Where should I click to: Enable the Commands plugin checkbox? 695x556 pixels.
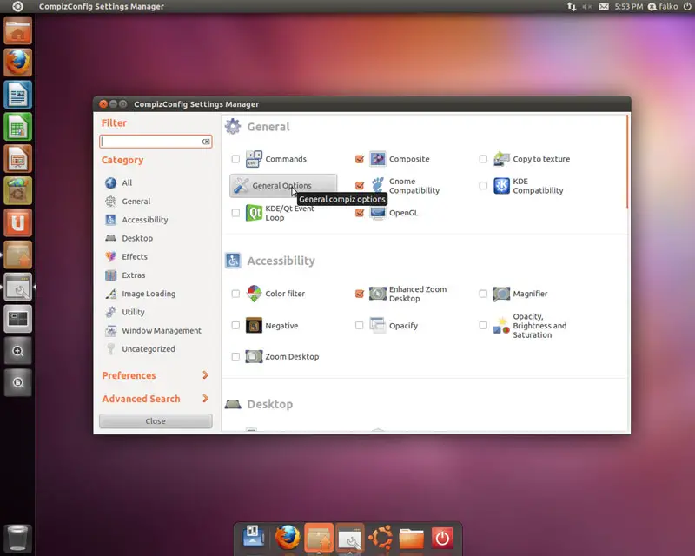235,159
